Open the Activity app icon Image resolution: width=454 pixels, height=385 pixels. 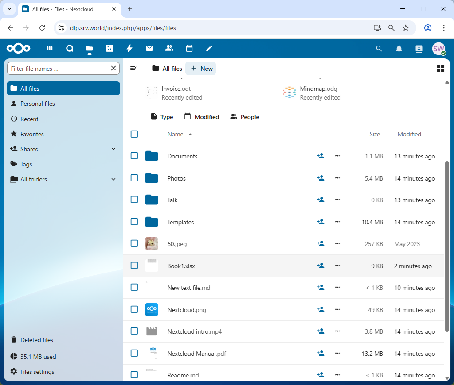pos(129,48)
